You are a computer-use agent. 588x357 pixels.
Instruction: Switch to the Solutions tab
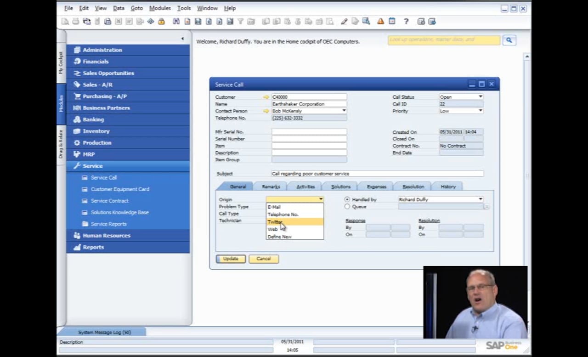341,187
